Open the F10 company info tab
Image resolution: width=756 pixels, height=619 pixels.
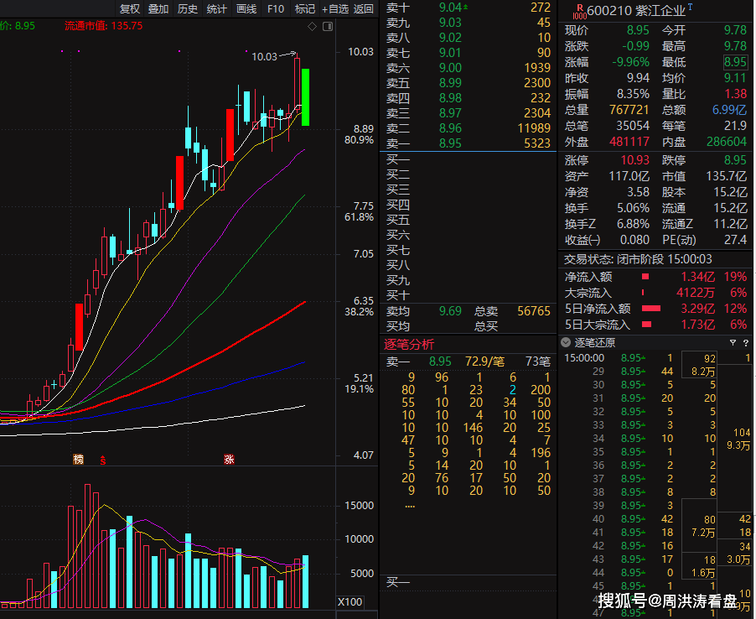pos(275,9)
